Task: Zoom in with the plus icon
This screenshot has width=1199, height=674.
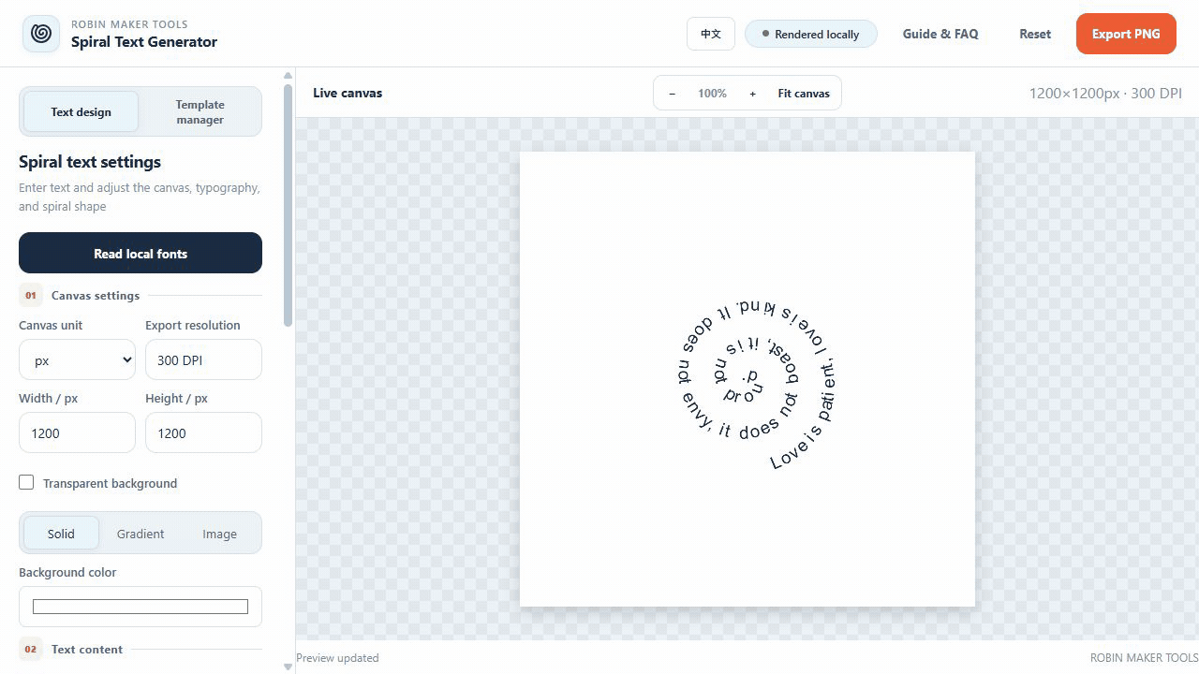Action: pyautogui.click(x=752, y=94)
